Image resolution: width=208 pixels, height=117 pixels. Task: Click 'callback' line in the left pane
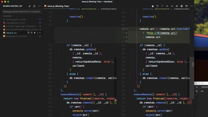pyautogui.click(x=78, y=66)
